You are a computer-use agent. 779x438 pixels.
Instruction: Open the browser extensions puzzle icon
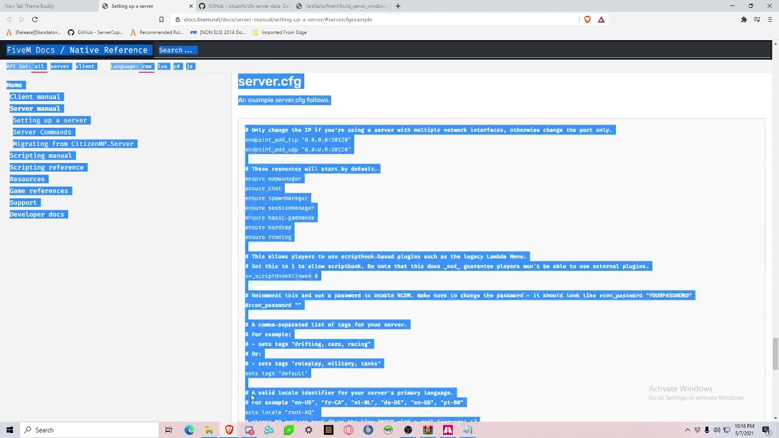744,19
